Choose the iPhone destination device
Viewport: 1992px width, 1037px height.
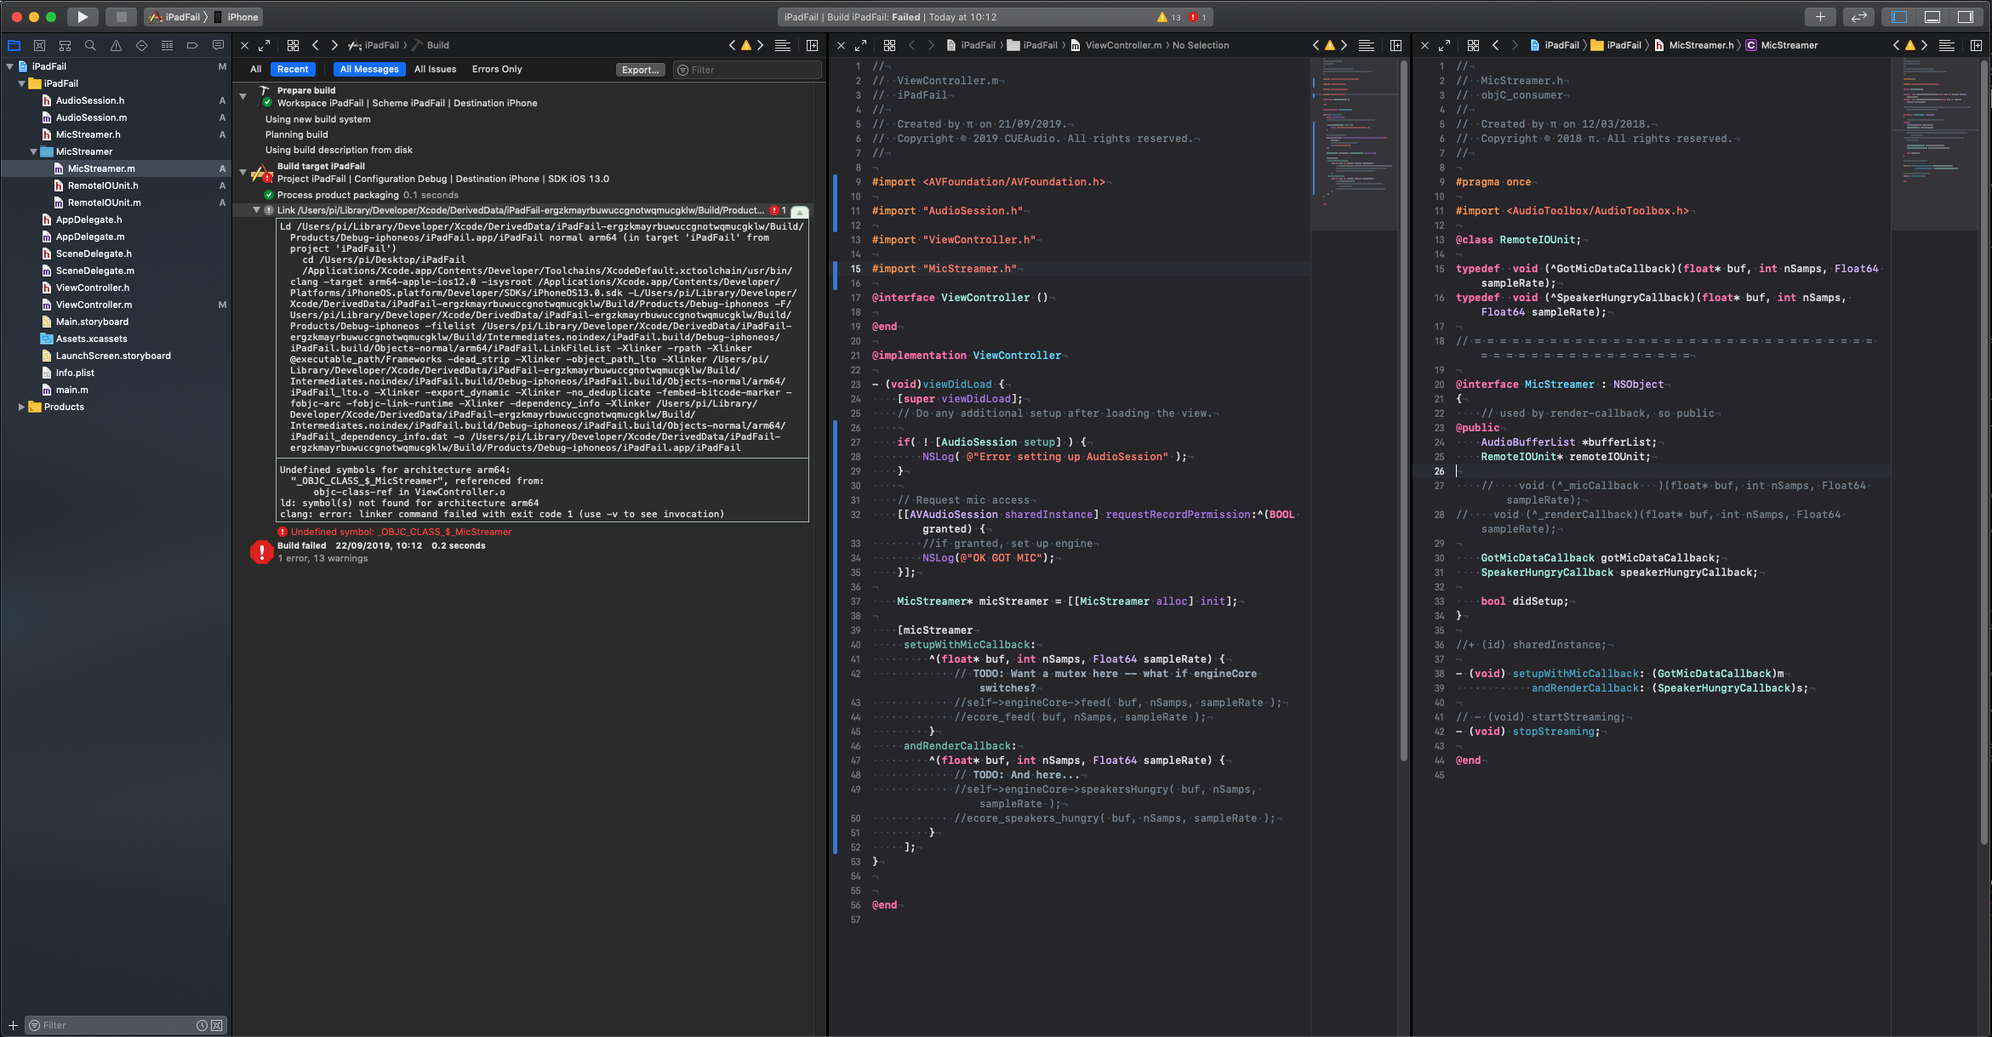point(237,17)
